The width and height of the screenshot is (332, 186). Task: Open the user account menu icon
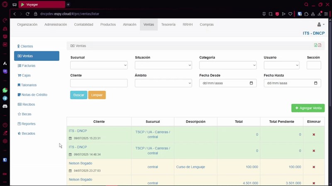click(320, 25)
